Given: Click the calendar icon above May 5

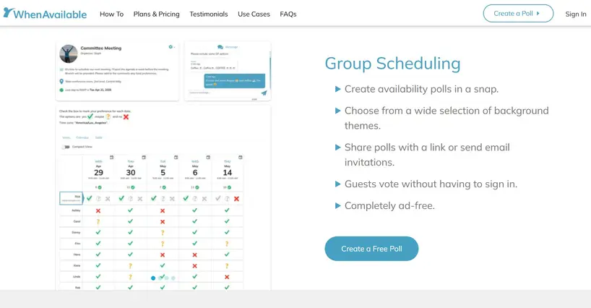Looking at the screenshot, I should tap(176, 157).
